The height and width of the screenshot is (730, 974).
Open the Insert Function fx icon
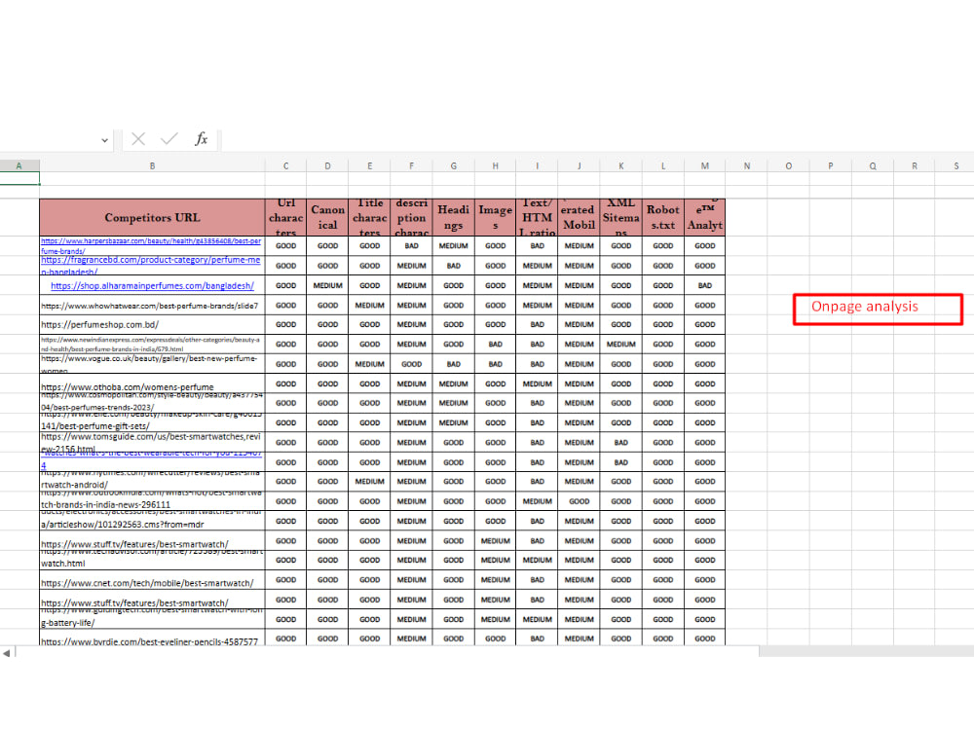point(202,138)
